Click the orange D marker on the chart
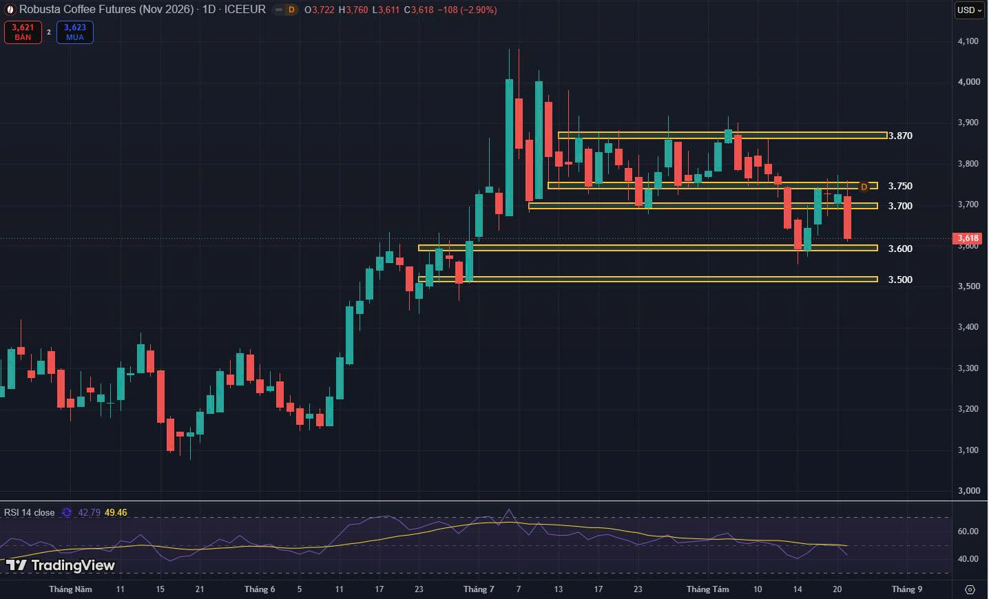Image resolution: width=989 pixels, height=599 pixels. coord(864,187)
